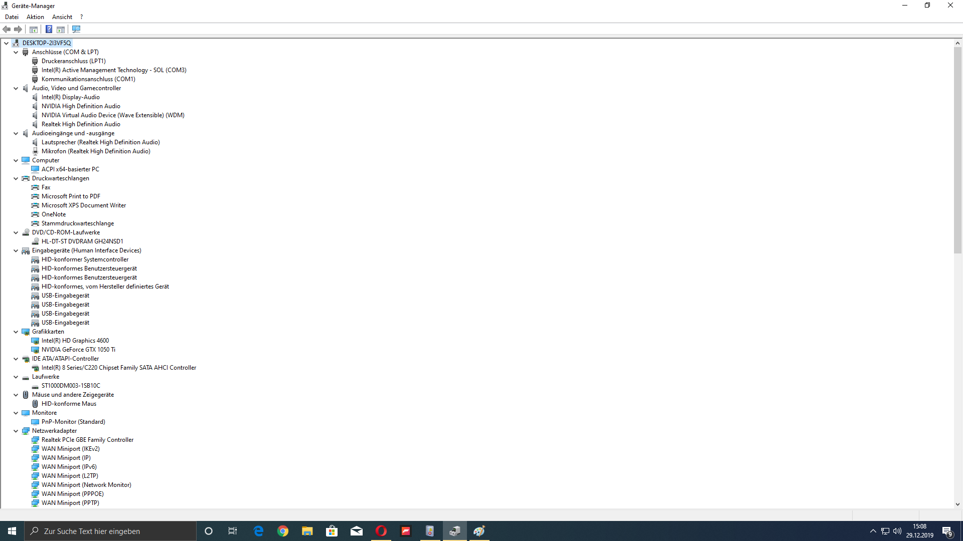Click the scan for hardware changes icon

pos(76,29)
